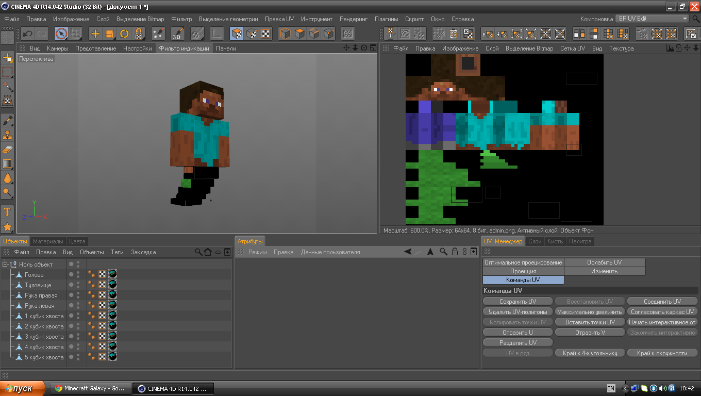Screen dimensions: 701x396
Task: Open the Текстура menu in texture view
Action: point(622,48)
